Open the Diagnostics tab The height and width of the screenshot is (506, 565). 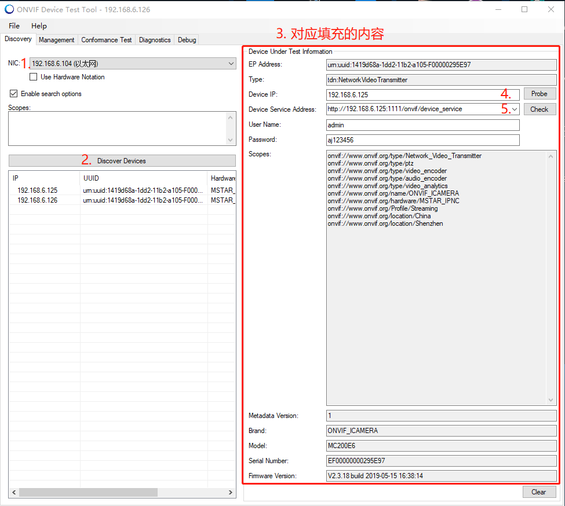155,40
